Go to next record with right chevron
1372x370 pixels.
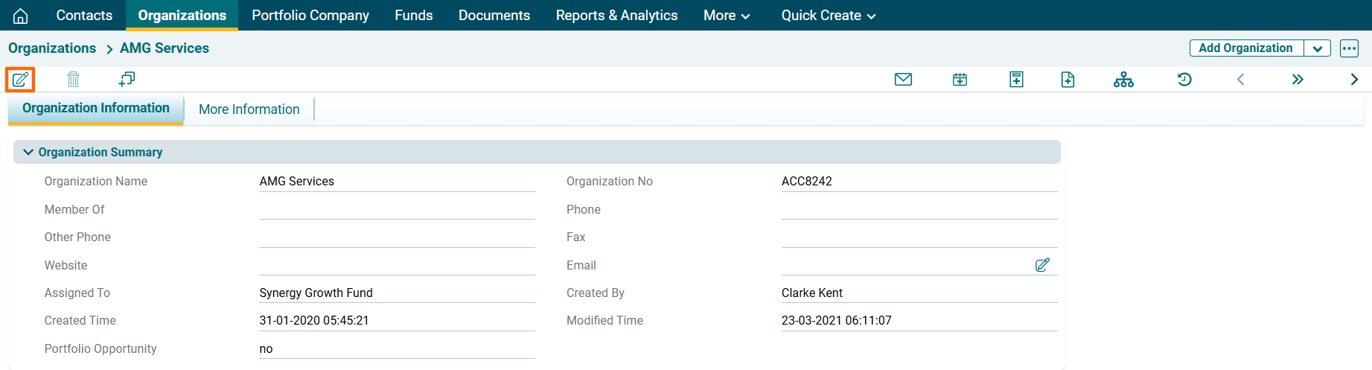[1354, 79]
